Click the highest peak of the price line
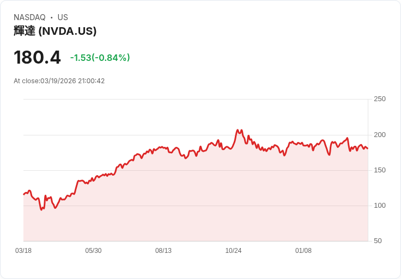The height and width of the screenshot is (279, 401). [x=238, y=131]
